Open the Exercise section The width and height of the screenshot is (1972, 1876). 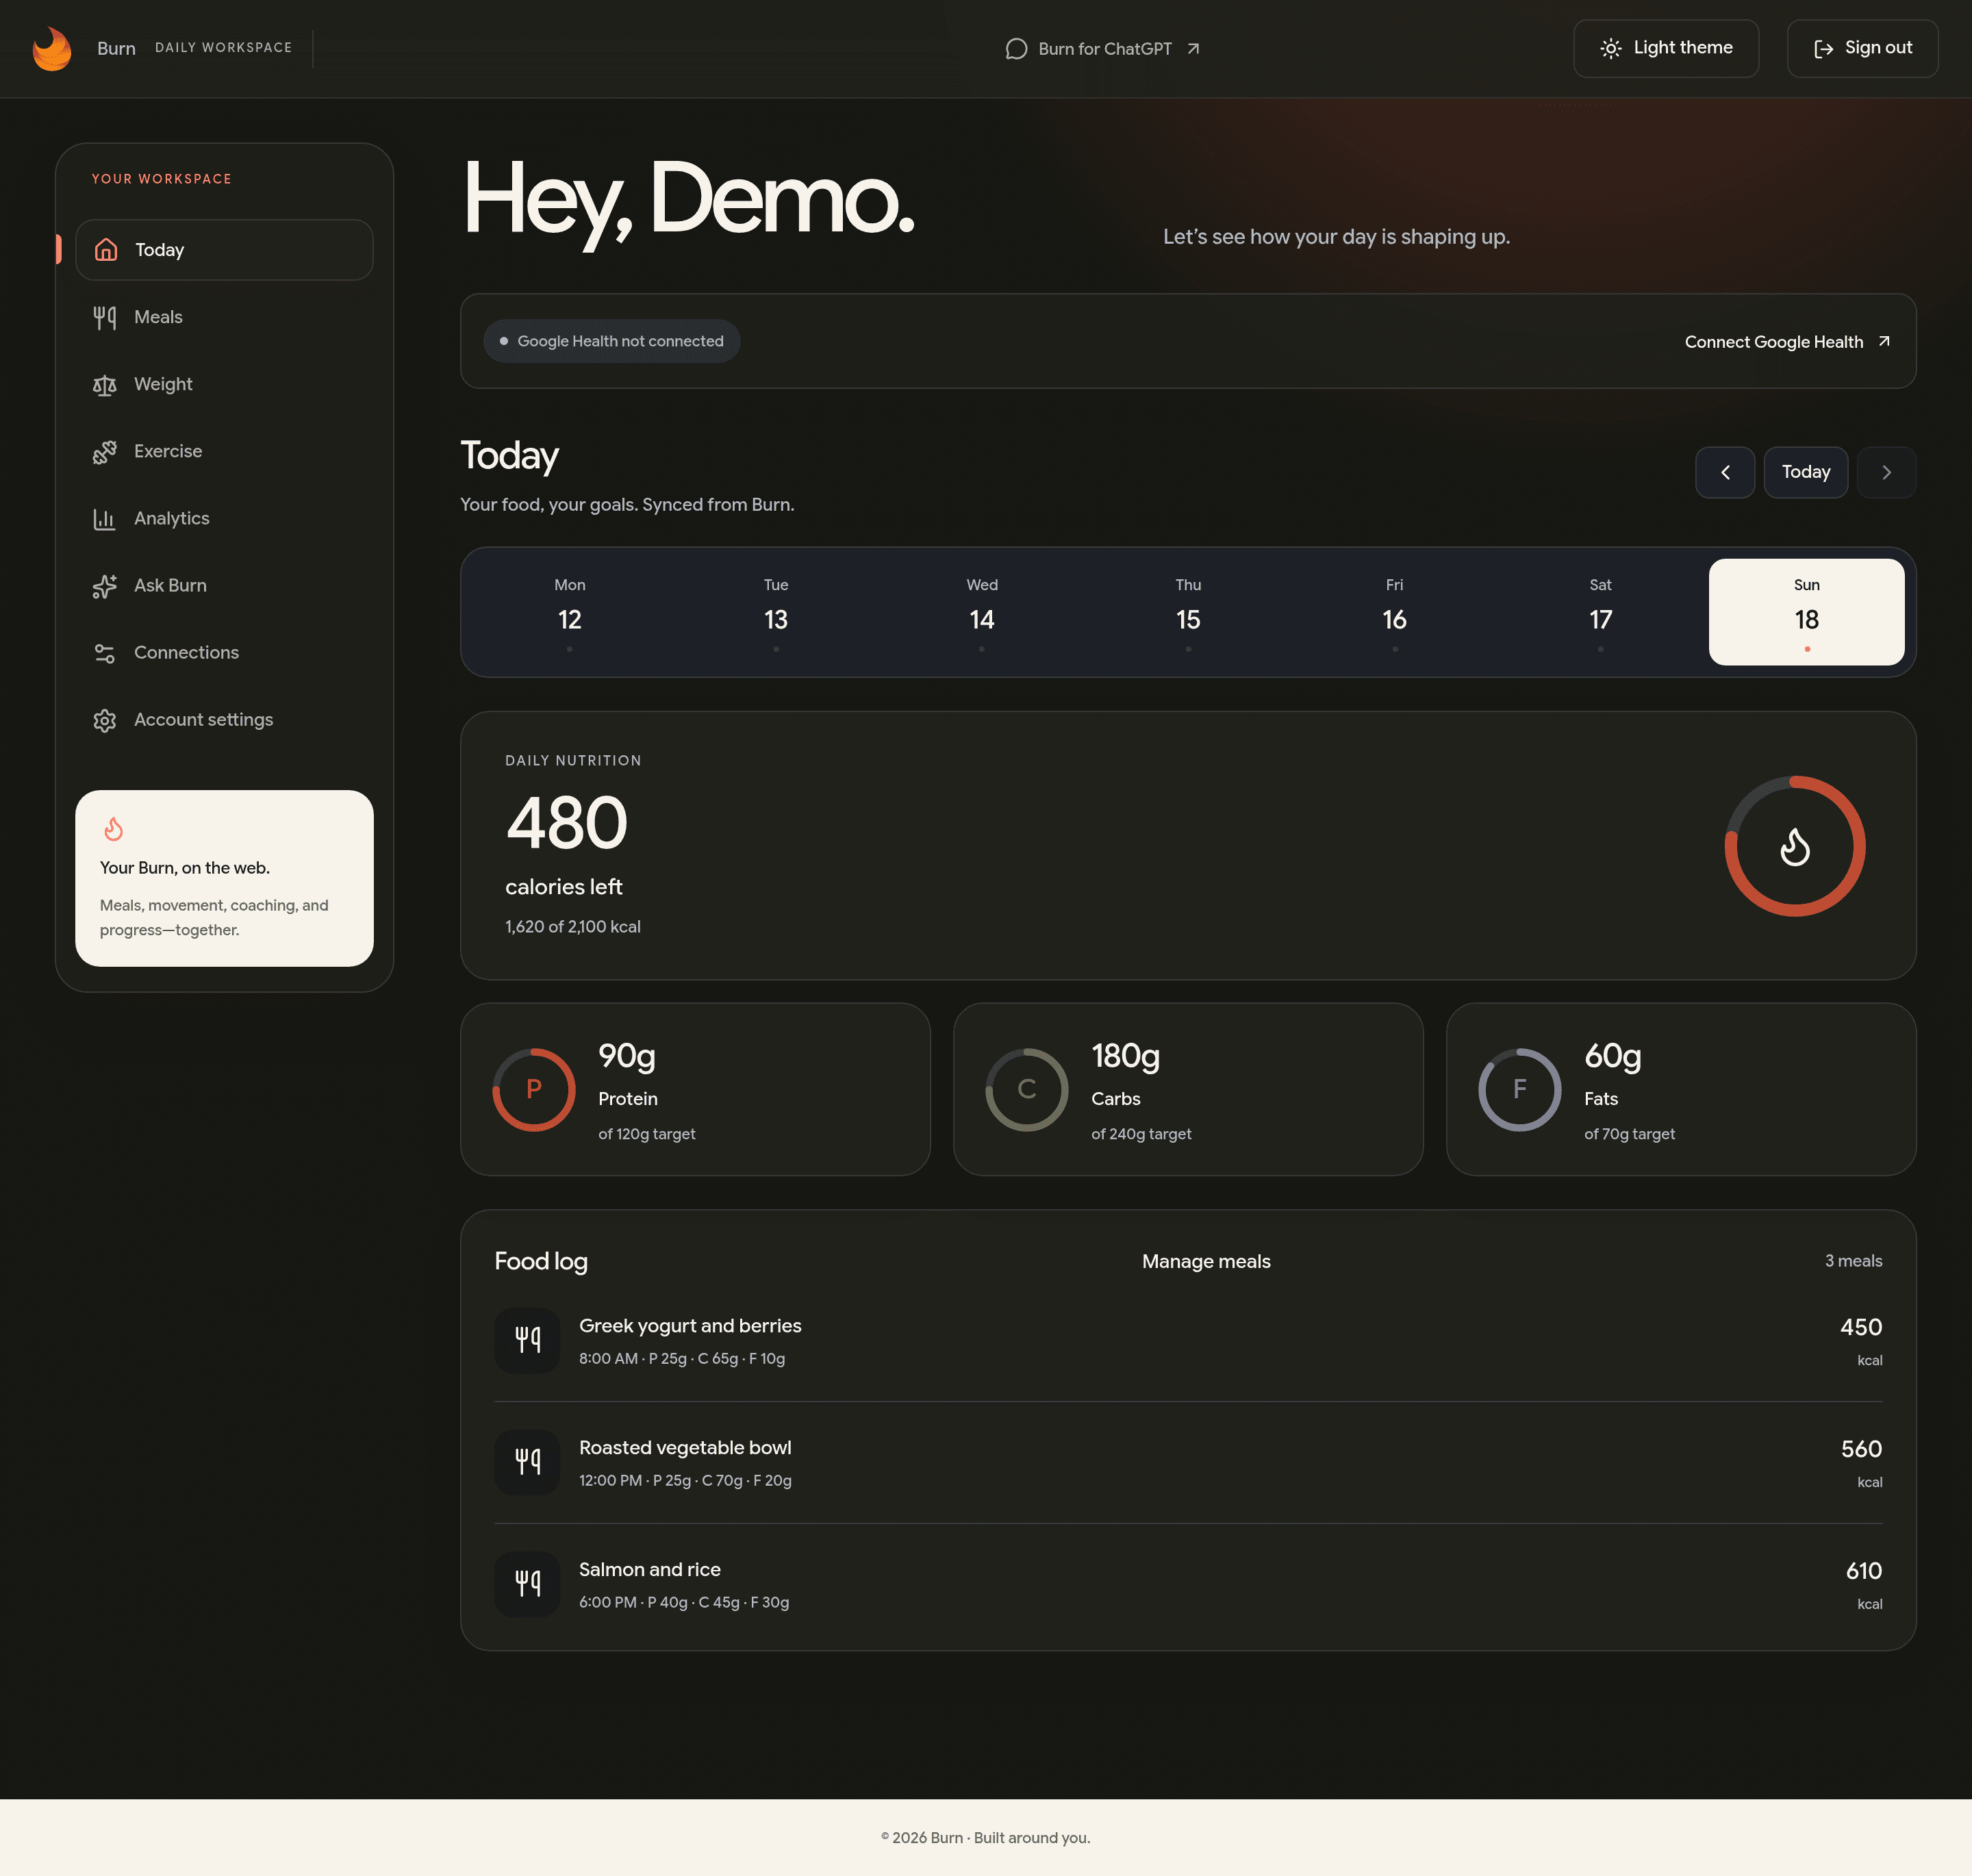pos(224,451)
